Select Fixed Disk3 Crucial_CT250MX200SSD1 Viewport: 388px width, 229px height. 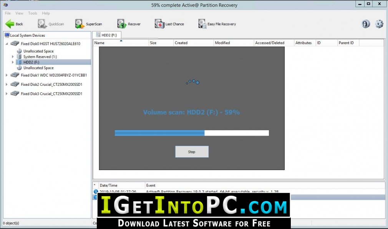[51, 93]
